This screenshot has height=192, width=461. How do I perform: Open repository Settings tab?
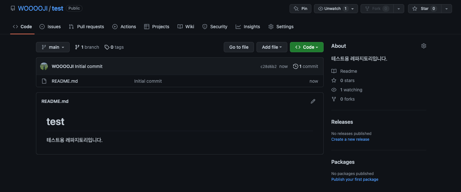point(281,27)
